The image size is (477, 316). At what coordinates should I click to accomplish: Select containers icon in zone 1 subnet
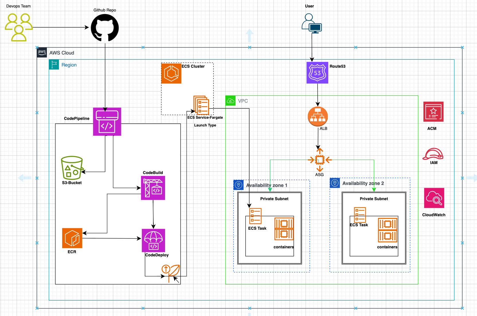pos(284,229)
